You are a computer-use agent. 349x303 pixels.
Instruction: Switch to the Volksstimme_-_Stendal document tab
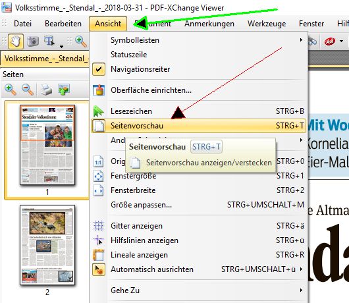tap(45, 59)
